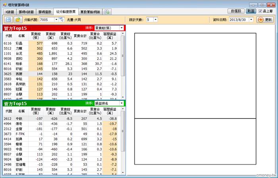
Task: Click the save (floppy disk) icon
Action: 8,20
